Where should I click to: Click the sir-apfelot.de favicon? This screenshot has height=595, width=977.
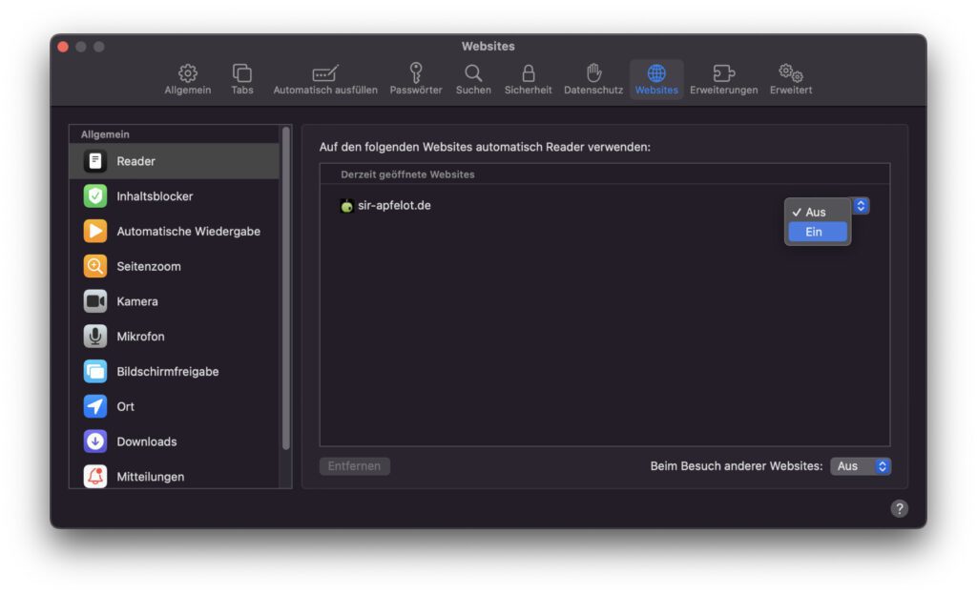tap(345, 205)
